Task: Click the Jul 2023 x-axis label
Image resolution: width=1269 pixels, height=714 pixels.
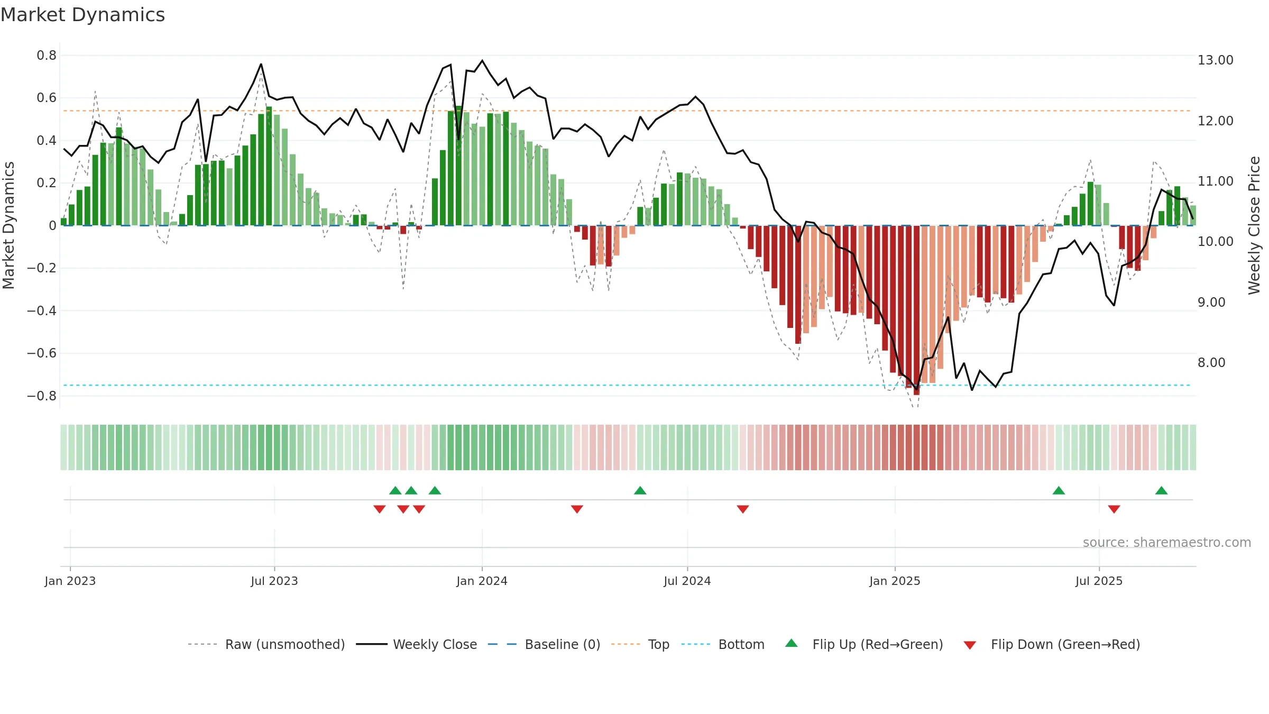Action: [x=274, y=581]
